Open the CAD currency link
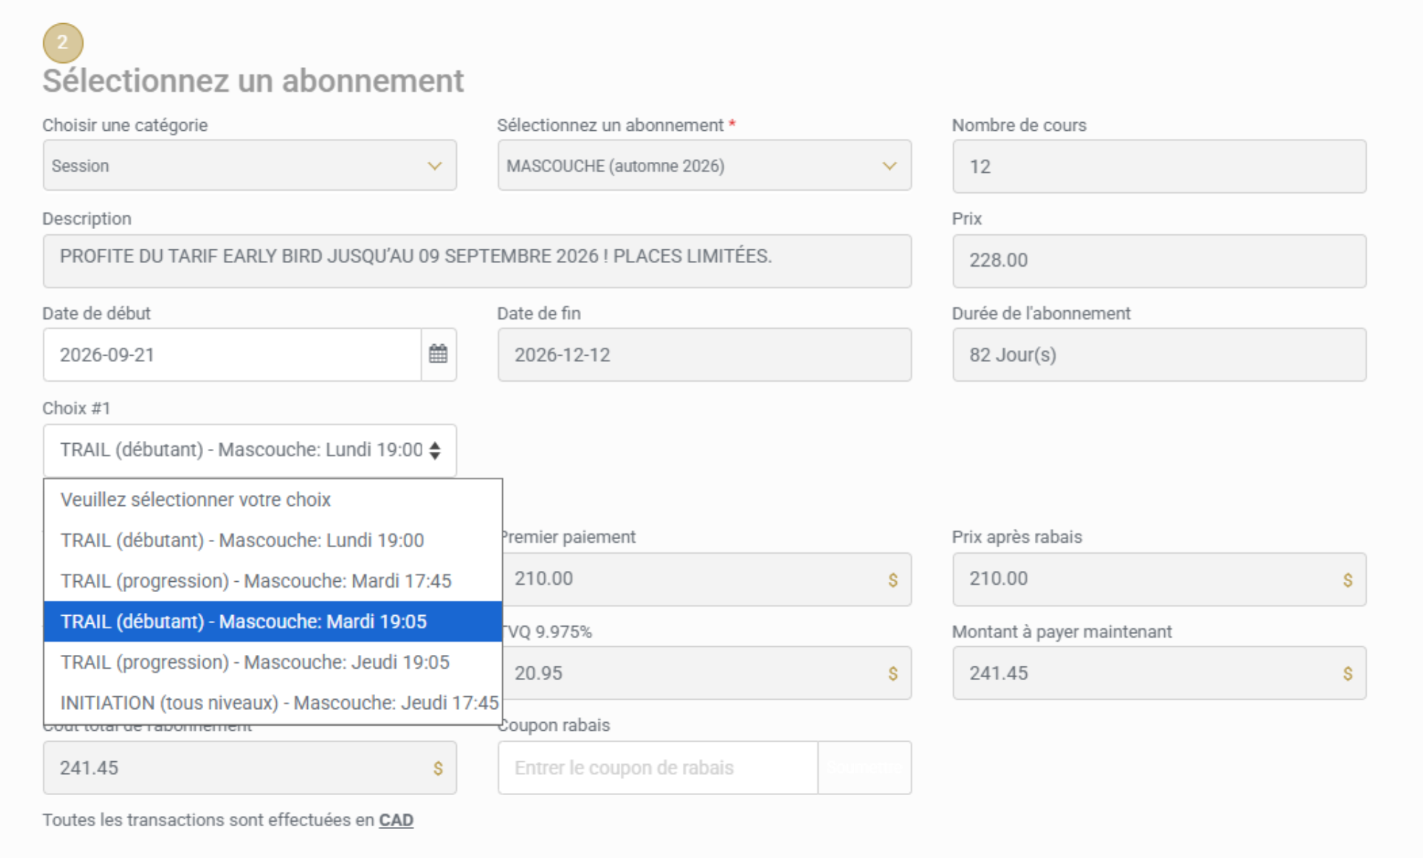This screenshot has height=858, width=1423. coord(396,820)
